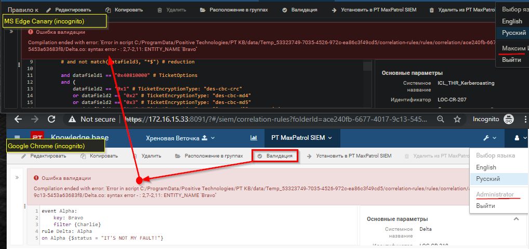Click the Administrator entry in Chrome menu
The image size is (529, 249).
[495, 194]
